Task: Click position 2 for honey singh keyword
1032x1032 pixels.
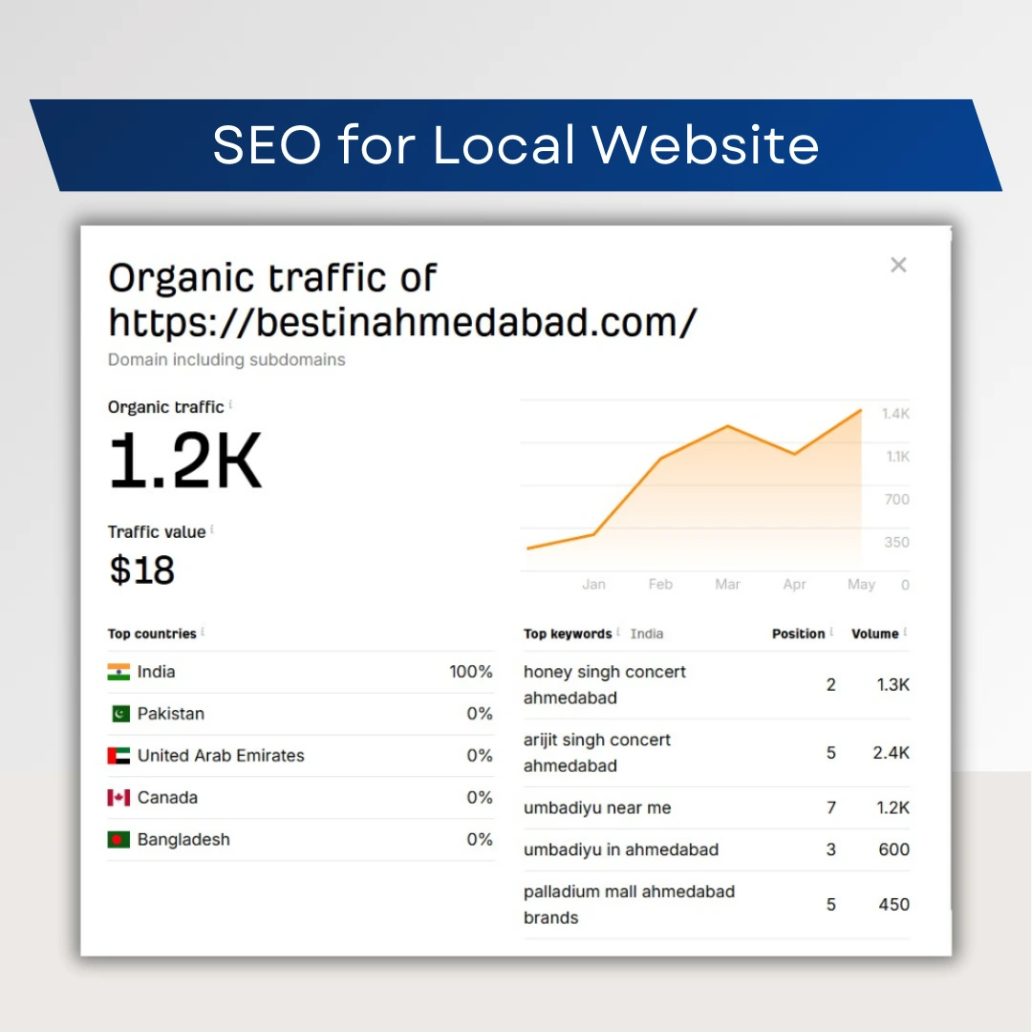Action: click(830, 684)
